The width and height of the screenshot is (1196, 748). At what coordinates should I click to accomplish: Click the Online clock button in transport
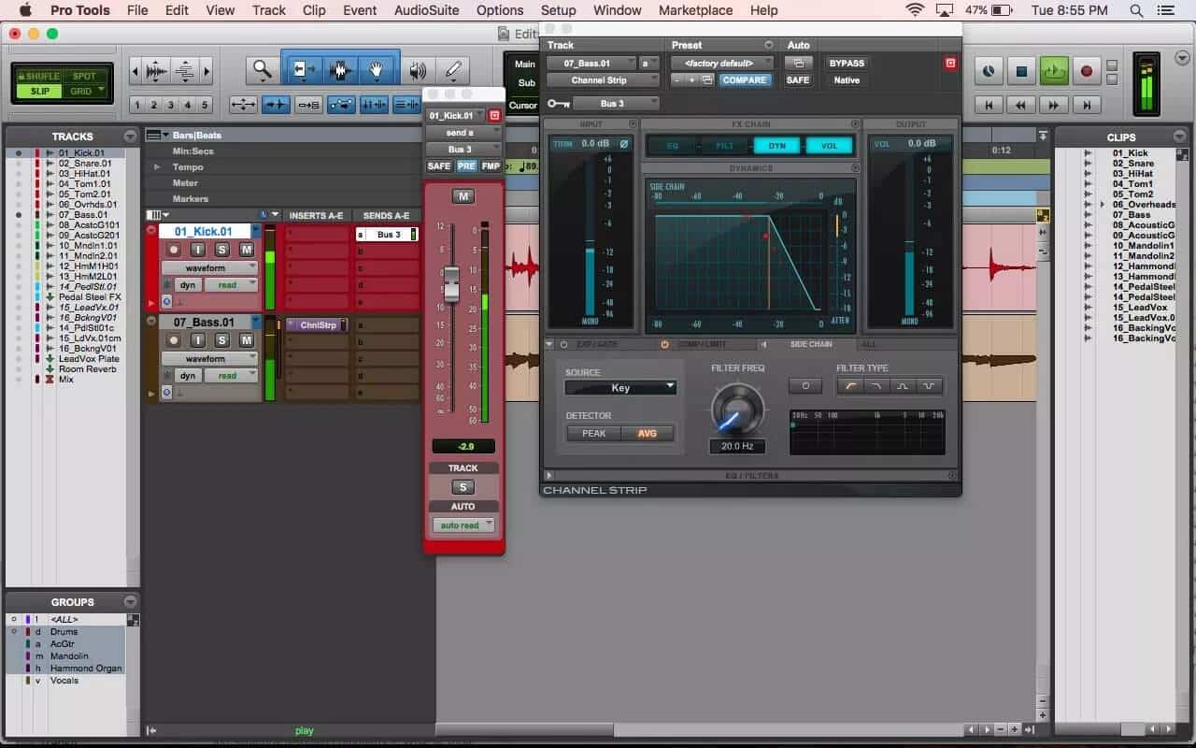(x=989, y=71)
